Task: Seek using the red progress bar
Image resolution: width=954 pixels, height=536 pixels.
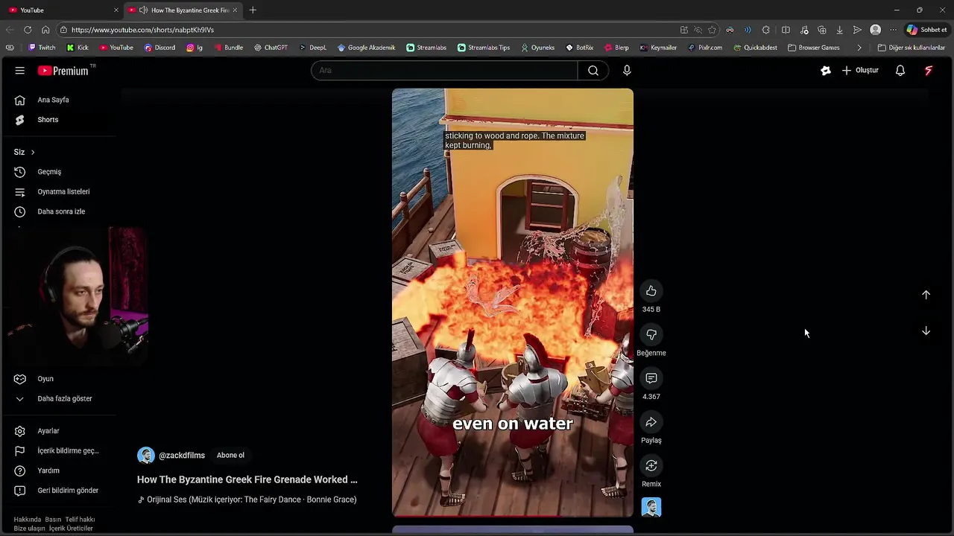Action: click(513, 515)
